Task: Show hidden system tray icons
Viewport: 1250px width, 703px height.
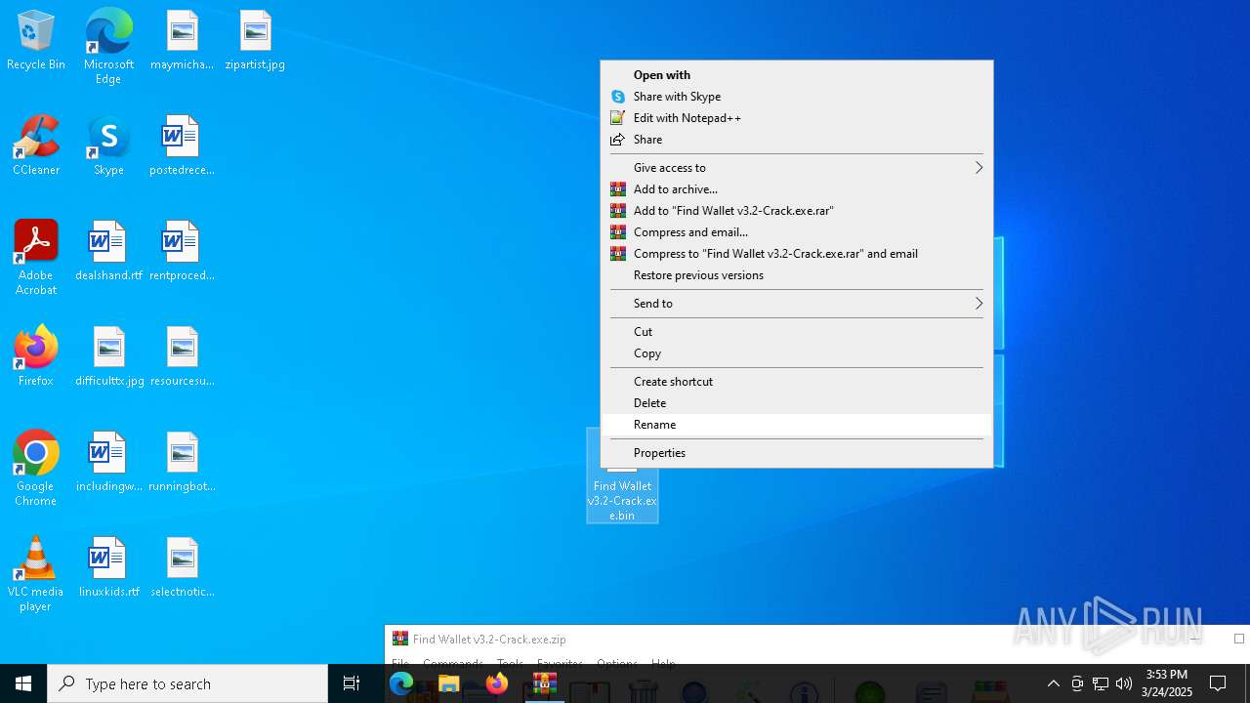Action: (x=1053, y=683)
